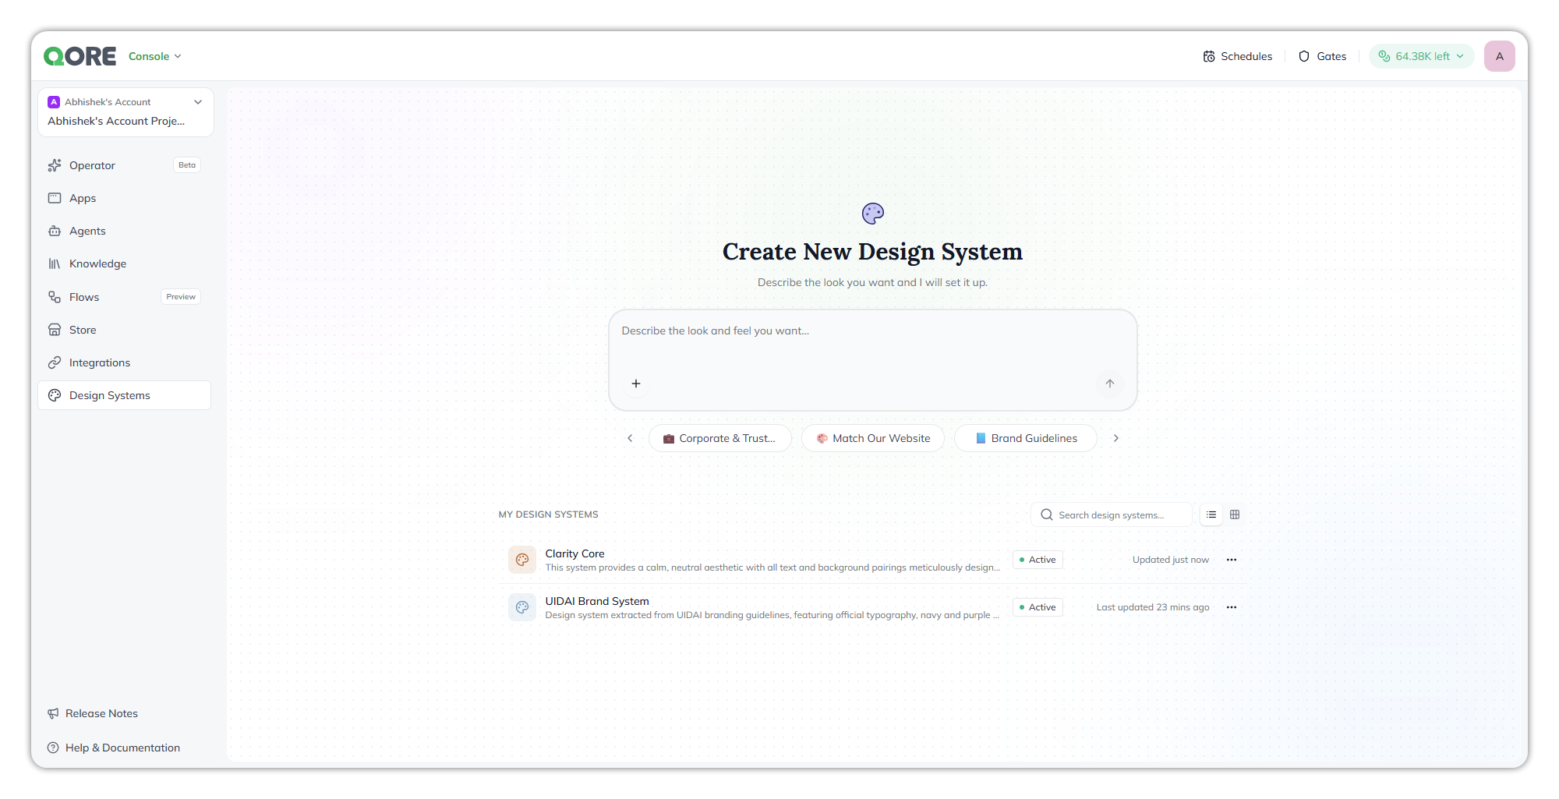Click the Beta badge next to Operator

point(187,165)
